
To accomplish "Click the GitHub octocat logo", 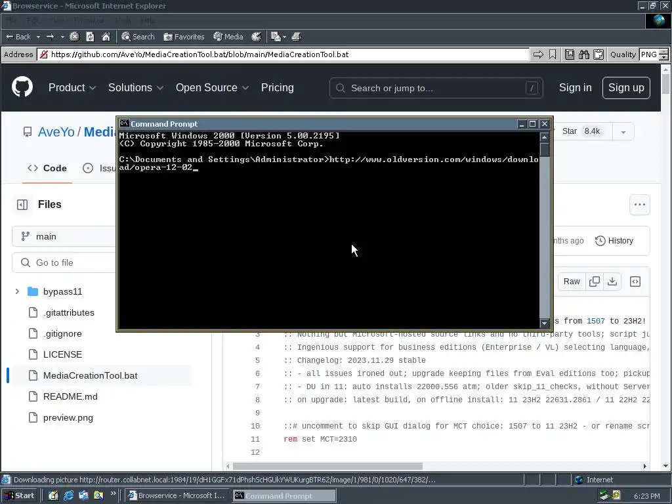I will click(x=22, y=87).
